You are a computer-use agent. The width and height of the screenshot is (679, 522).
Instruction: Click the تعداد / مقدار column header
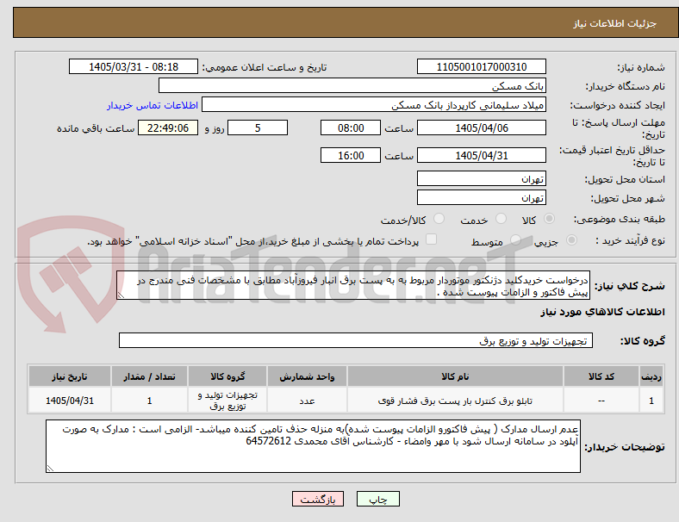(x=149, y=376)
